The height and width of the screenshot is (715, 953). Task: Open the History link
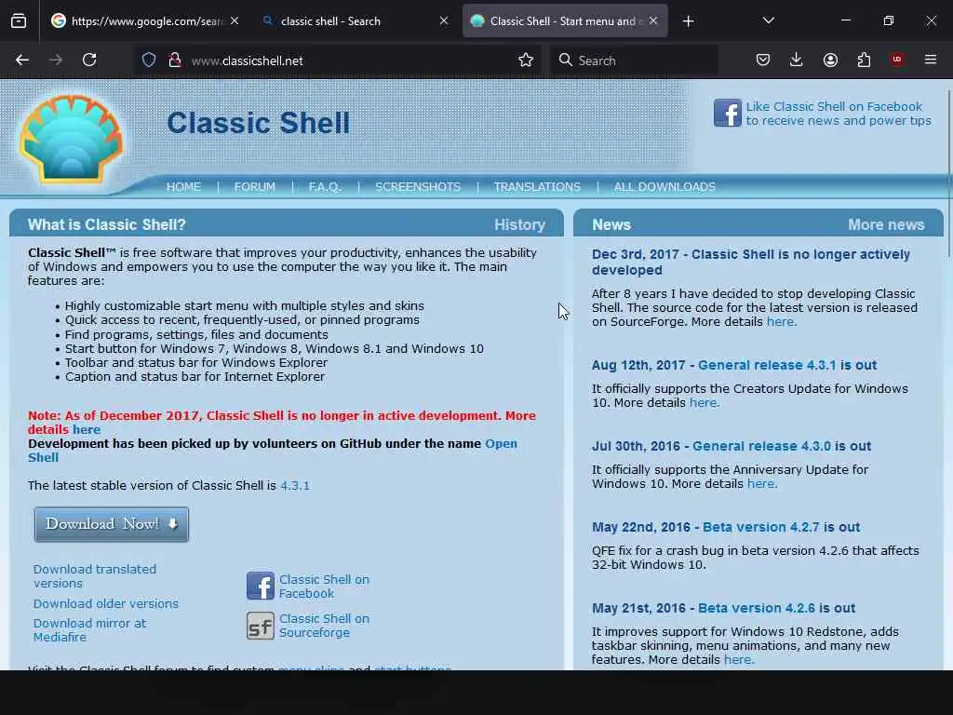519,225
